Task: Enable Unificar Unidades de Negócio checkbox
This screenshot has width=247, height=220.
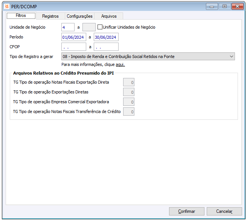Action: [x=100, y=27]
